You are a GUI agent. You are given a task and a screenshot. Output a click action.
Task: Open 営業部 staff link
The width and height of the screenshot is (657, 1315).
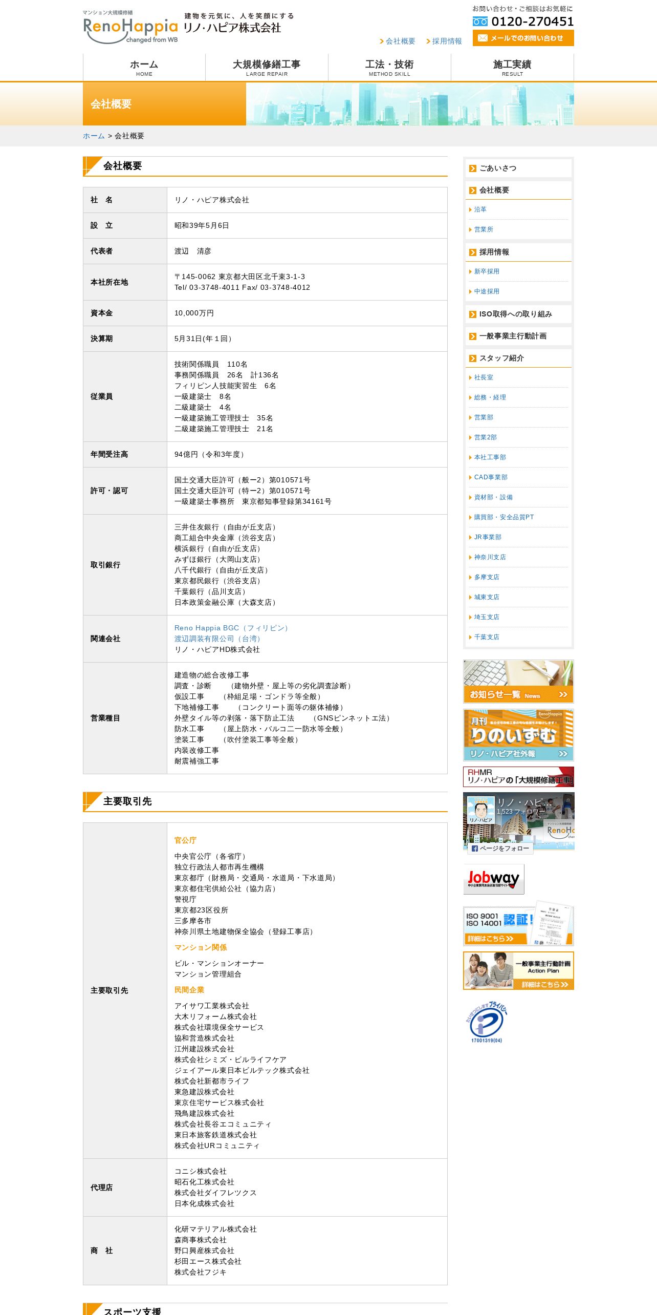coord(483,417)
